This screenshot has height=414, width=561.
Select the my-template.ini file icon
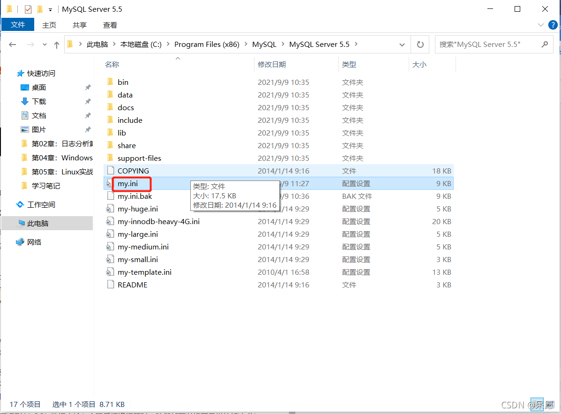pos(110,272)
